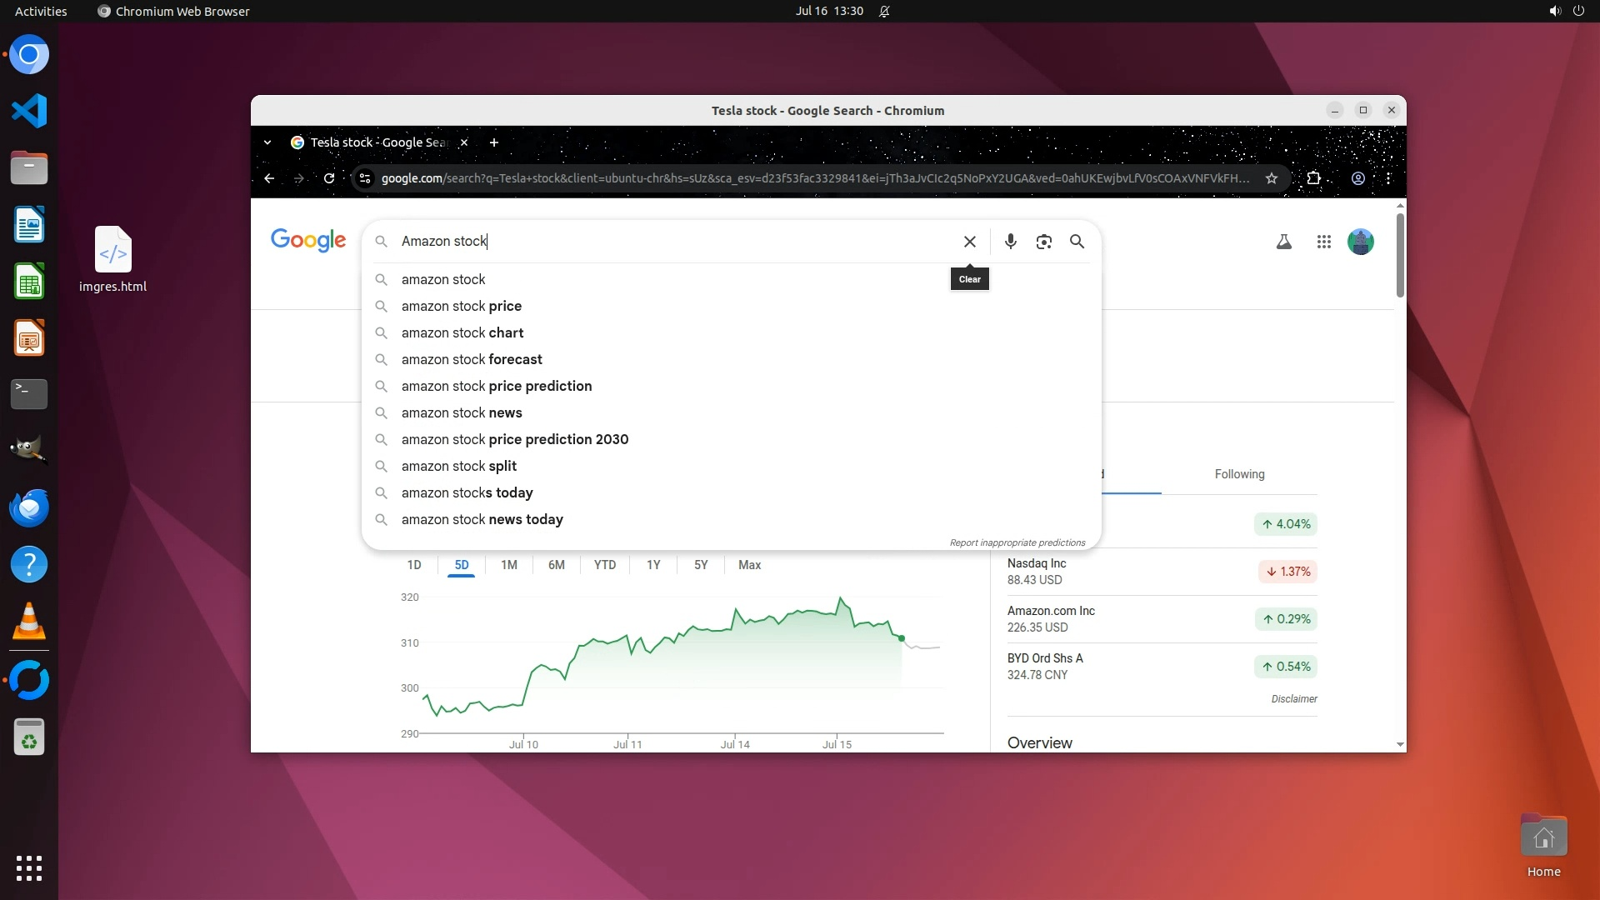This screenshot has height=900, width=1600.
Task: Choose suggestion amazon stock forecast
Action: (472, 359)
